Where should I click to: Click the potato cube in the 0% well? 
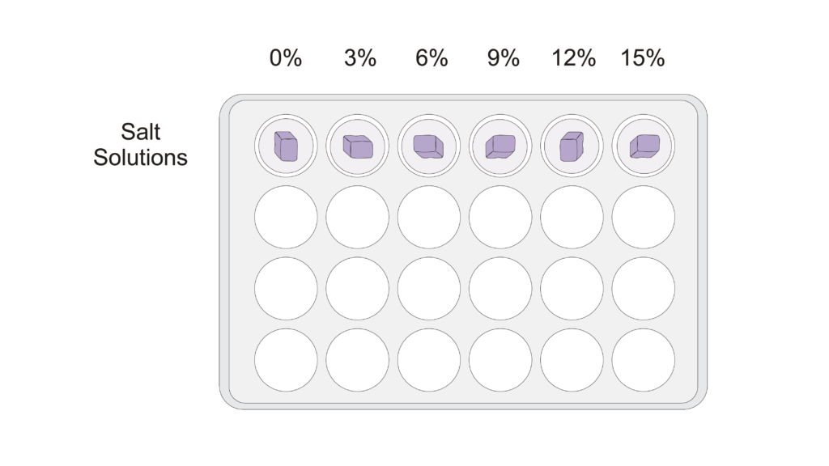coord(286,146)
